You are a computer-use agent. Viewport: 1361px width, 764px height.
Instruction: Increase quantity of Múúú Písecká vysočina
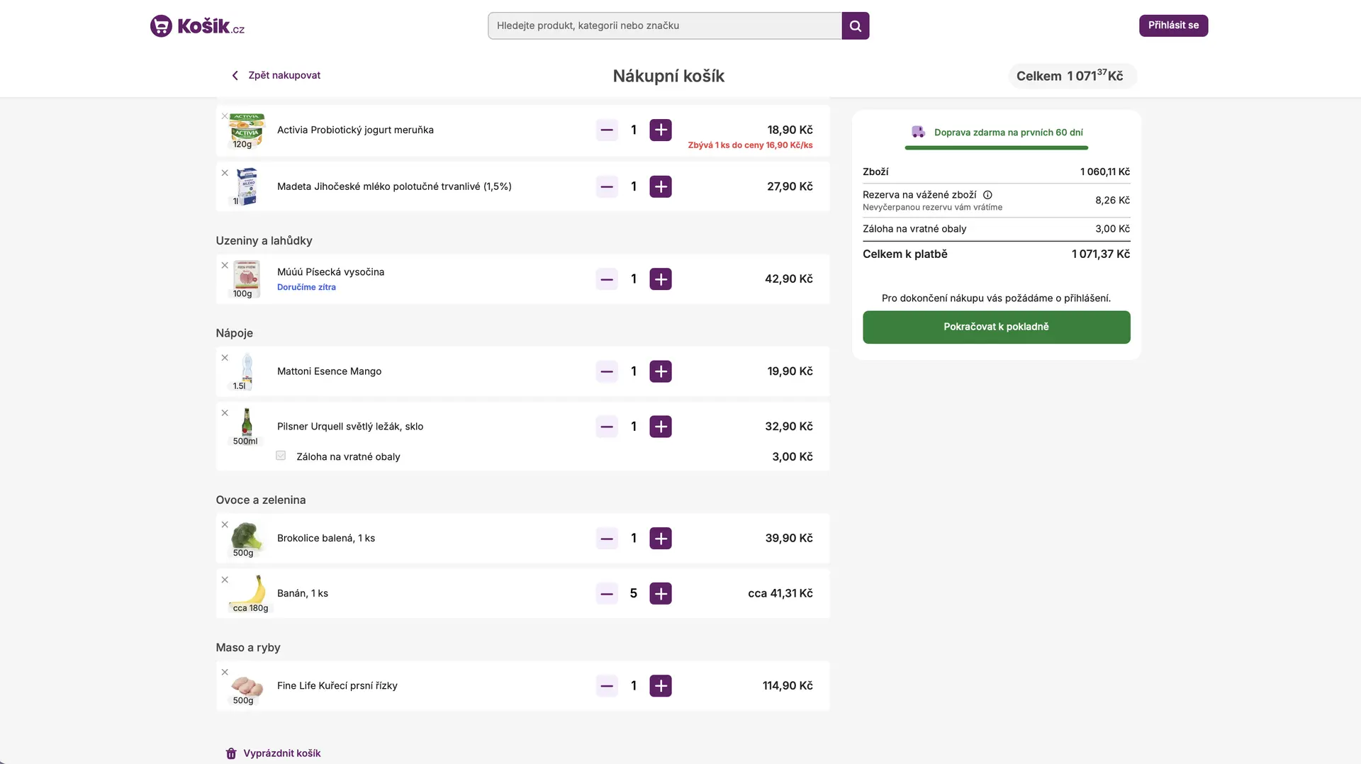pyautogui.click(x=661, y=279)
